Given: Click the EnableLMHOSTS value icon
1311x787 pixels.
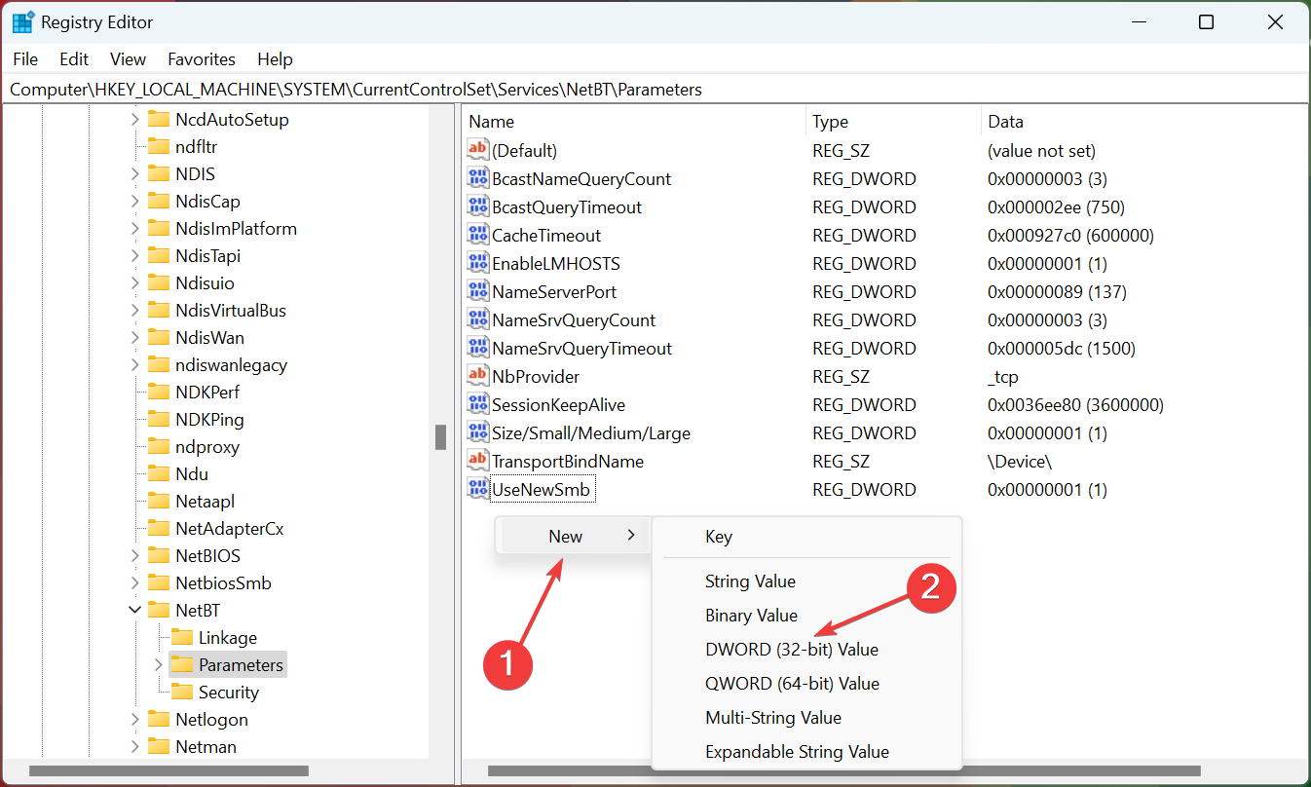Looking at the screenshot, I should click(477, 263).
